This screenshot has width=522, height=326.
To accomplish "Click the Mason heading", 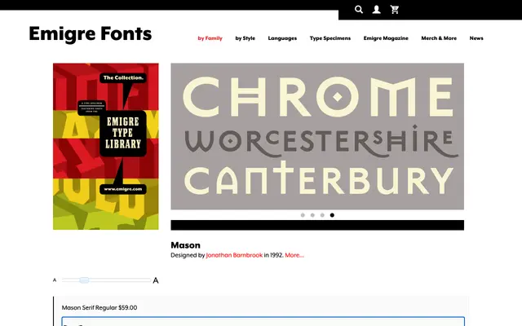I will tap(185, 245).
